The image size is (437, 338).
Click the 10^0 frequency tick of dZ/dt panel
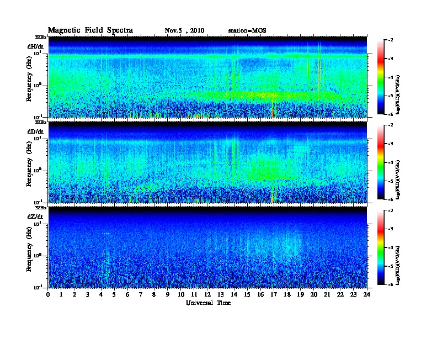38,256
